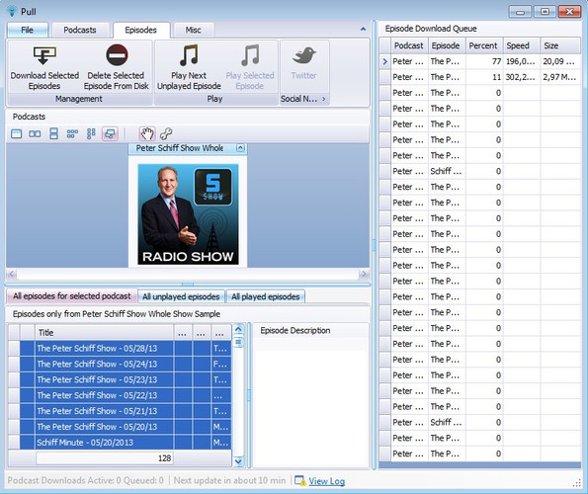This screenshot has height=494, width=588.
Task: Click the Peter Schiff Radio Show thumbnail
Action: tap(188, 214)
